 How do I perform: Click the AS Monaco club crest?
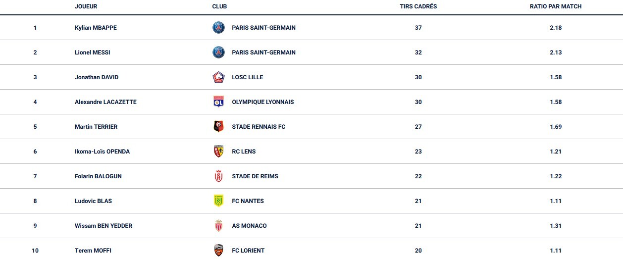(x=218, y=226)
